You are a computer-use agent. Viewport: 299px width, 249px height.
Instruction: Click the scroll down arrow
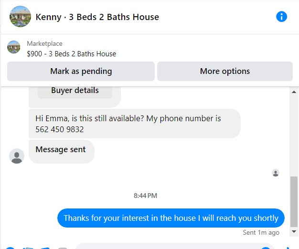tap(294, 232)
